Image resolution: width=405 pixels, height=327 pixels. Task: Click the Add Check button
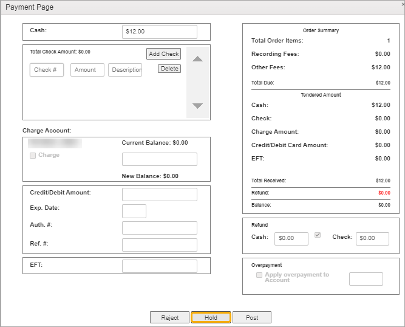tap(163, 54)
